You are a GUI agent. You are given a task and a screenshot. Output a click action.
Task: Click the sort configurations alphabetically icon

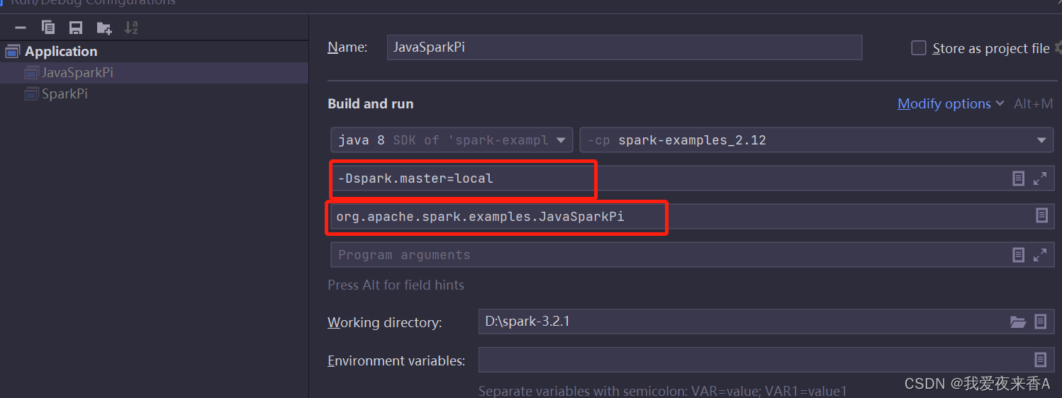pyautogui.click(x=131, y=28)
